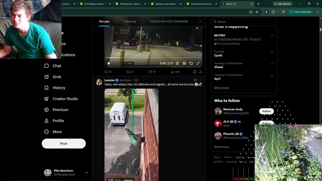Open options for the MUTINY promoted trend
This screenshot has height=181, width=322.
272,35
